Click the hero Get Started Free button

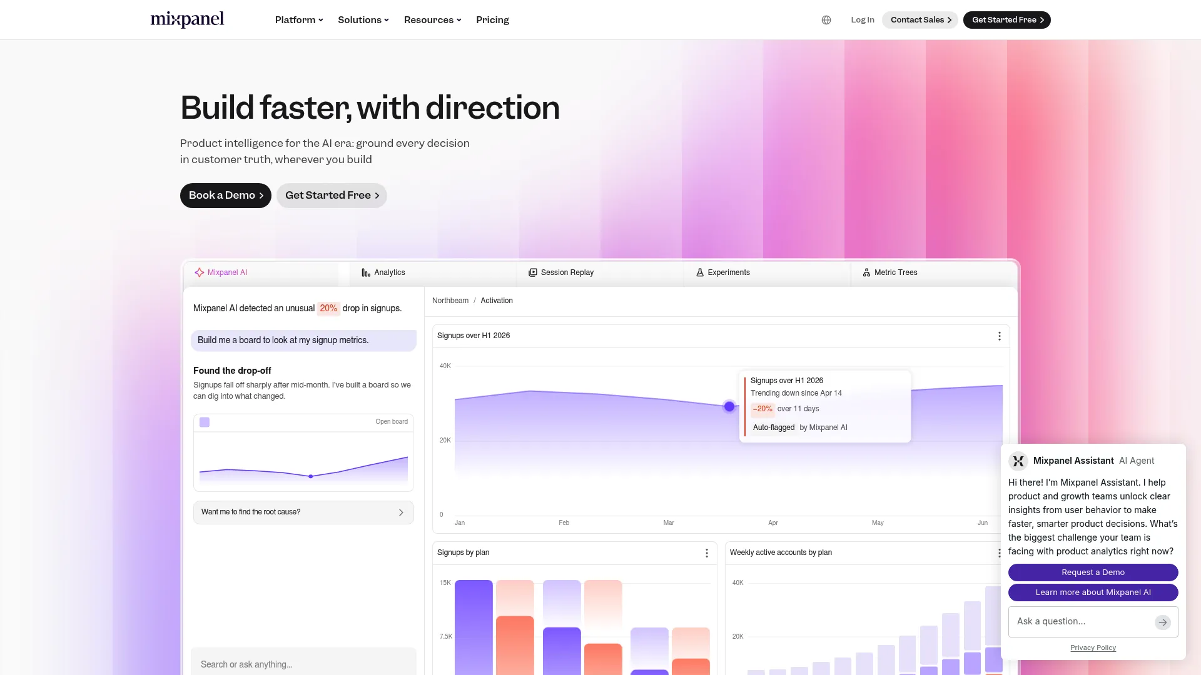pyautogui.click(x=332, y=196)
